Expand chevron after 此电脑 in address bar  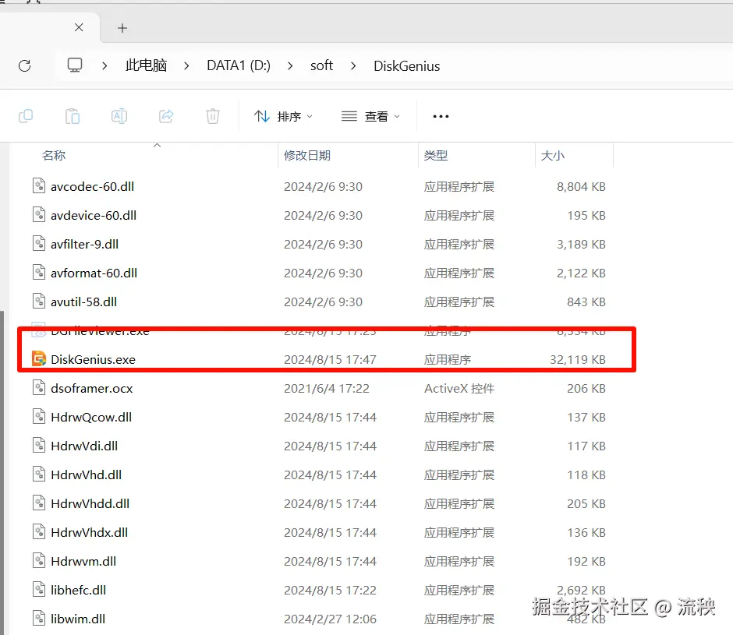[x=186, y=66]
